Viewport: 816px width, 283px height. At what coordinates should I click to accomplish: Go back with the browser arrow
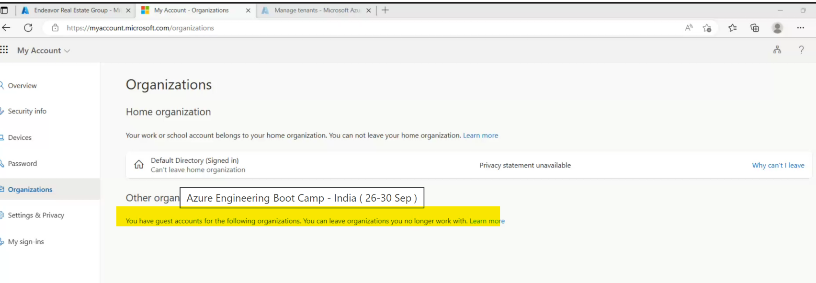click(6, 28)
